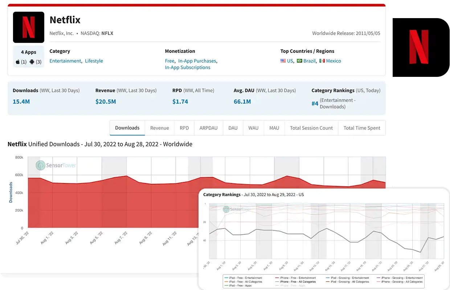450x290 pixels.
Task: Click the large Netflix logo at right
Action: pos(421,47)
